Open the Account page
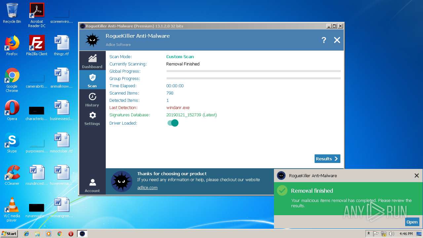The width and height of the screenshot is (423, 238). (92, 185)
